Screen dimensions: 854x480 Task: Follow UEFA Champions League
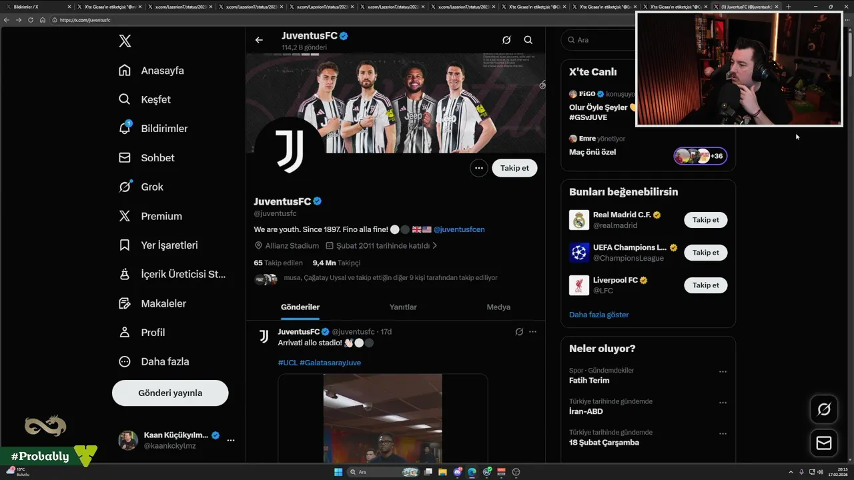pos(705,253)
